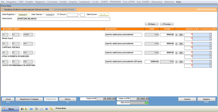Click the two-users icon in bottom toolbar
Image resolution: width=218 pixels, height=112 pixels.
[x=22, y=109]
